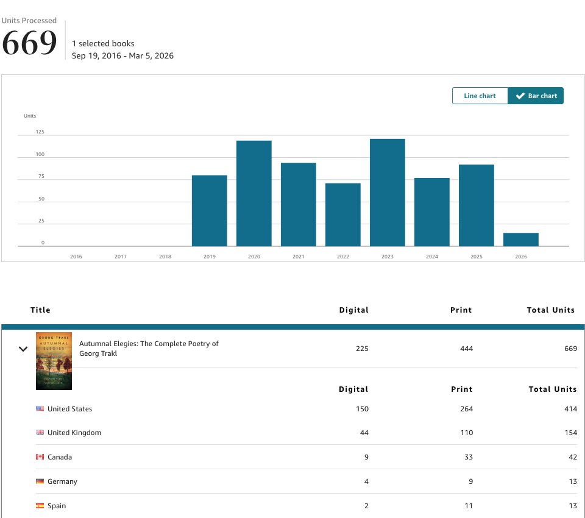Click the top Total Units column header

click(550, 310)
